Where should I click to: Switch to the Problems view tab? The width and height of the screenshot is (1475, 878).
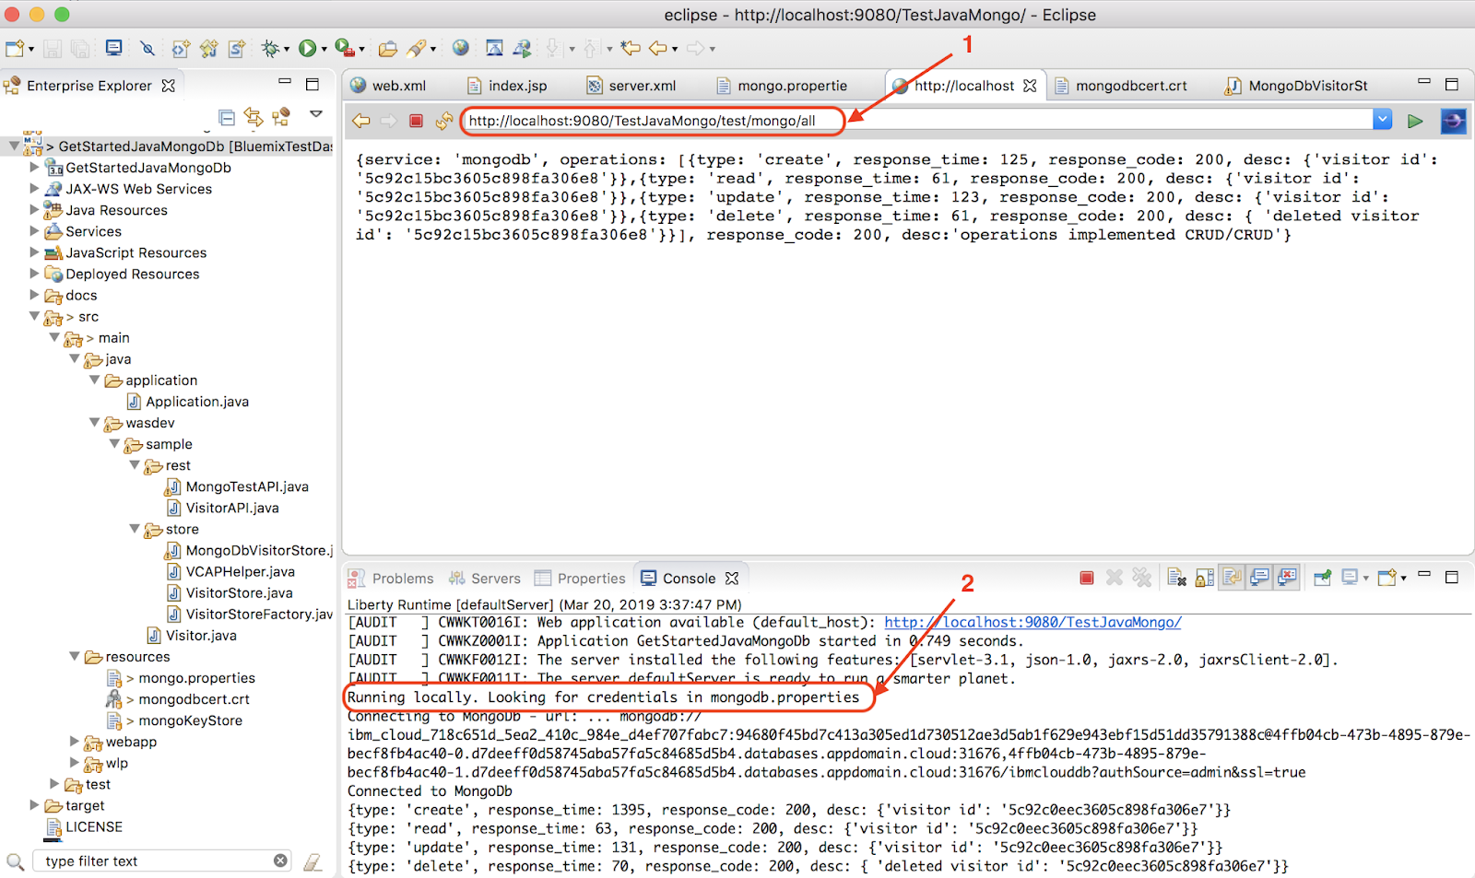click(x=391, y=579)
